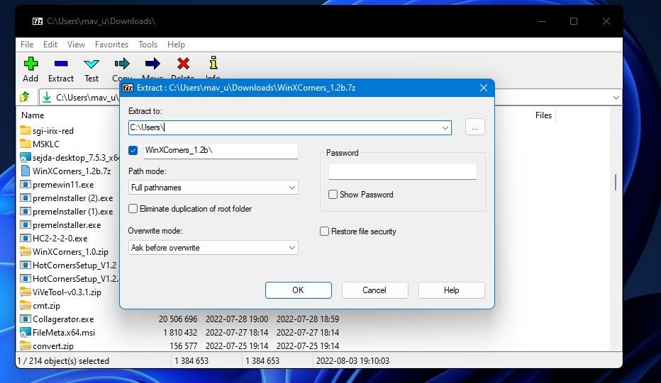Image resolution: width=661 pixels, height=383 pixels.
Task: Click OK to start extraction
Action: tap(299, 290)
